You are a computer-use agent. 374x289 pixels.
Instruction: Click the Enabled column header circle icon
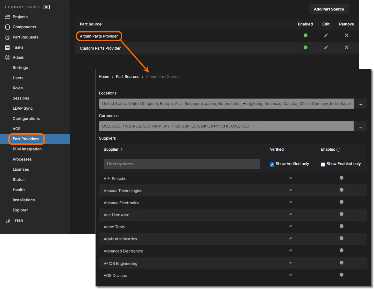[338, 150]
